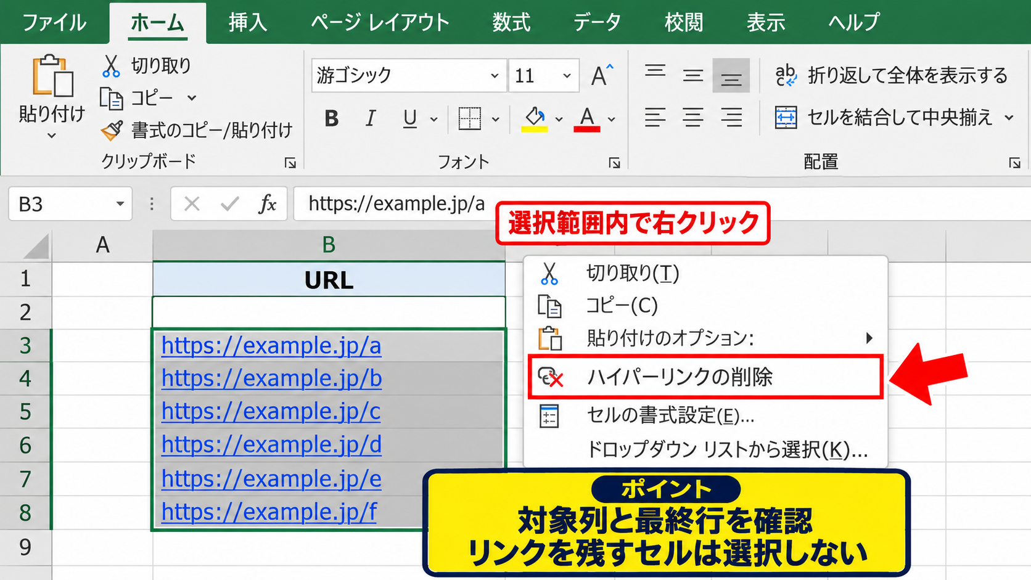This screenshot has width=1031, height=580.
Task: Apply yellow fill color (paint bucket)
Action: click(x=535, y=118)
